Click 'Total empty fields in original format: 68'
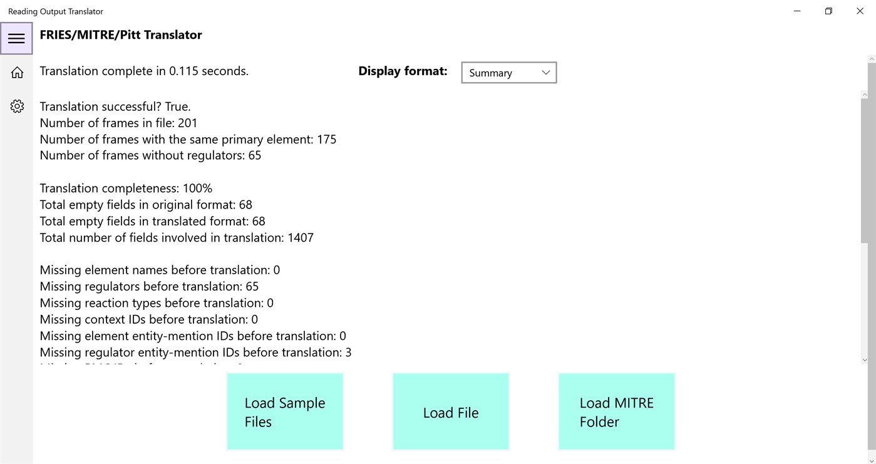 point(146,205)
